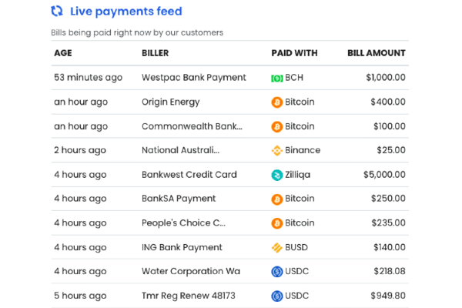Click the Bitcoin icon in BankSA Payment row
This screenshot has height=308, width=462.
[x=277, y=199]
